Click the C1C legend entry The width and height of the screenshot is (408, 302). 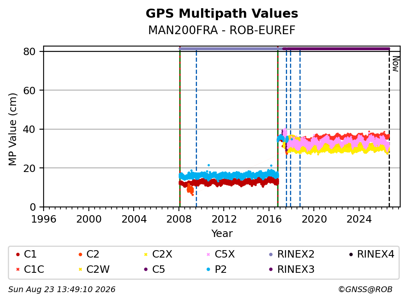30,269
